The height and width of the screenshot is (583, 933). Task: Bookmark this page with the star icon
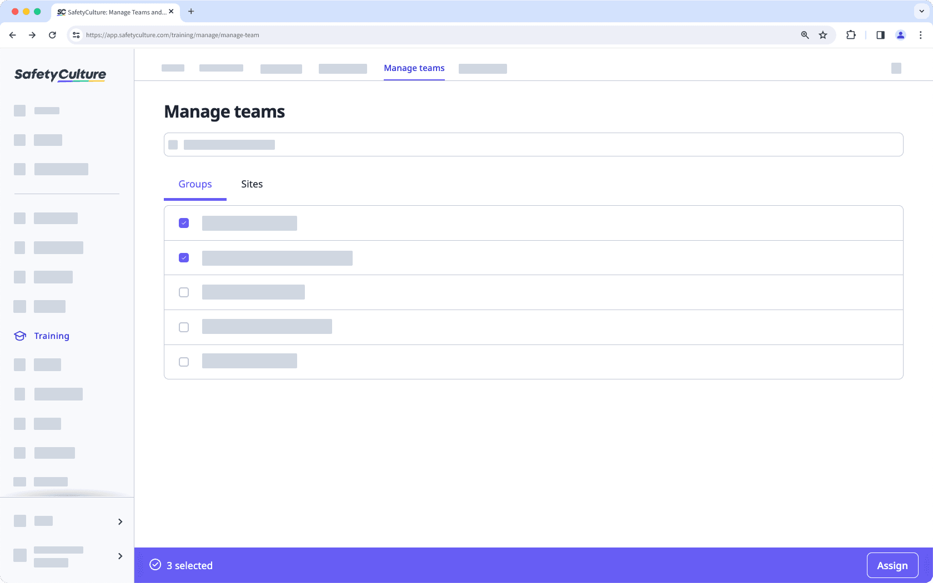(x=823, y=34)
